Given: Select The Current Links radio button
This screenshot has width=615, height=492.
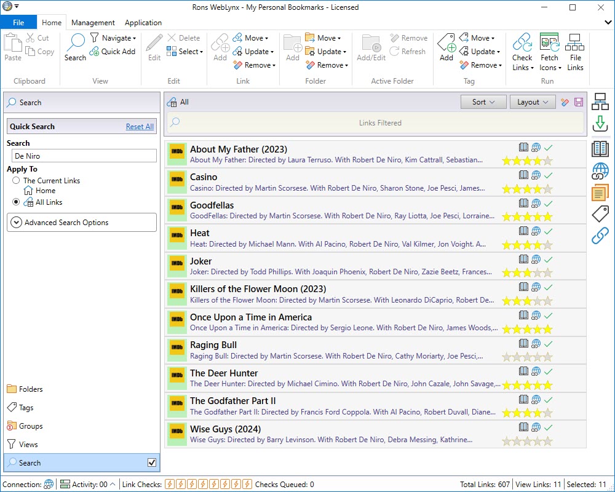Looking at the screenshot, I should coord(16,181).
